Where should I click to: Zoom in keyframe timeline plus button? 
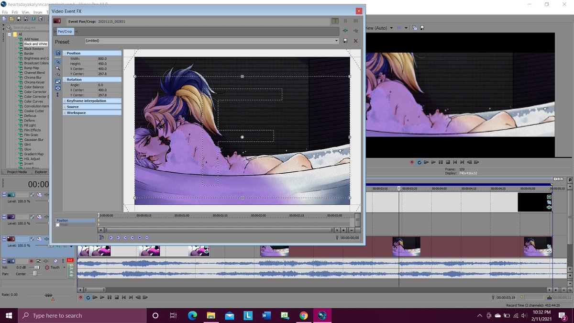pyautogui.click(x=343, y=230)
